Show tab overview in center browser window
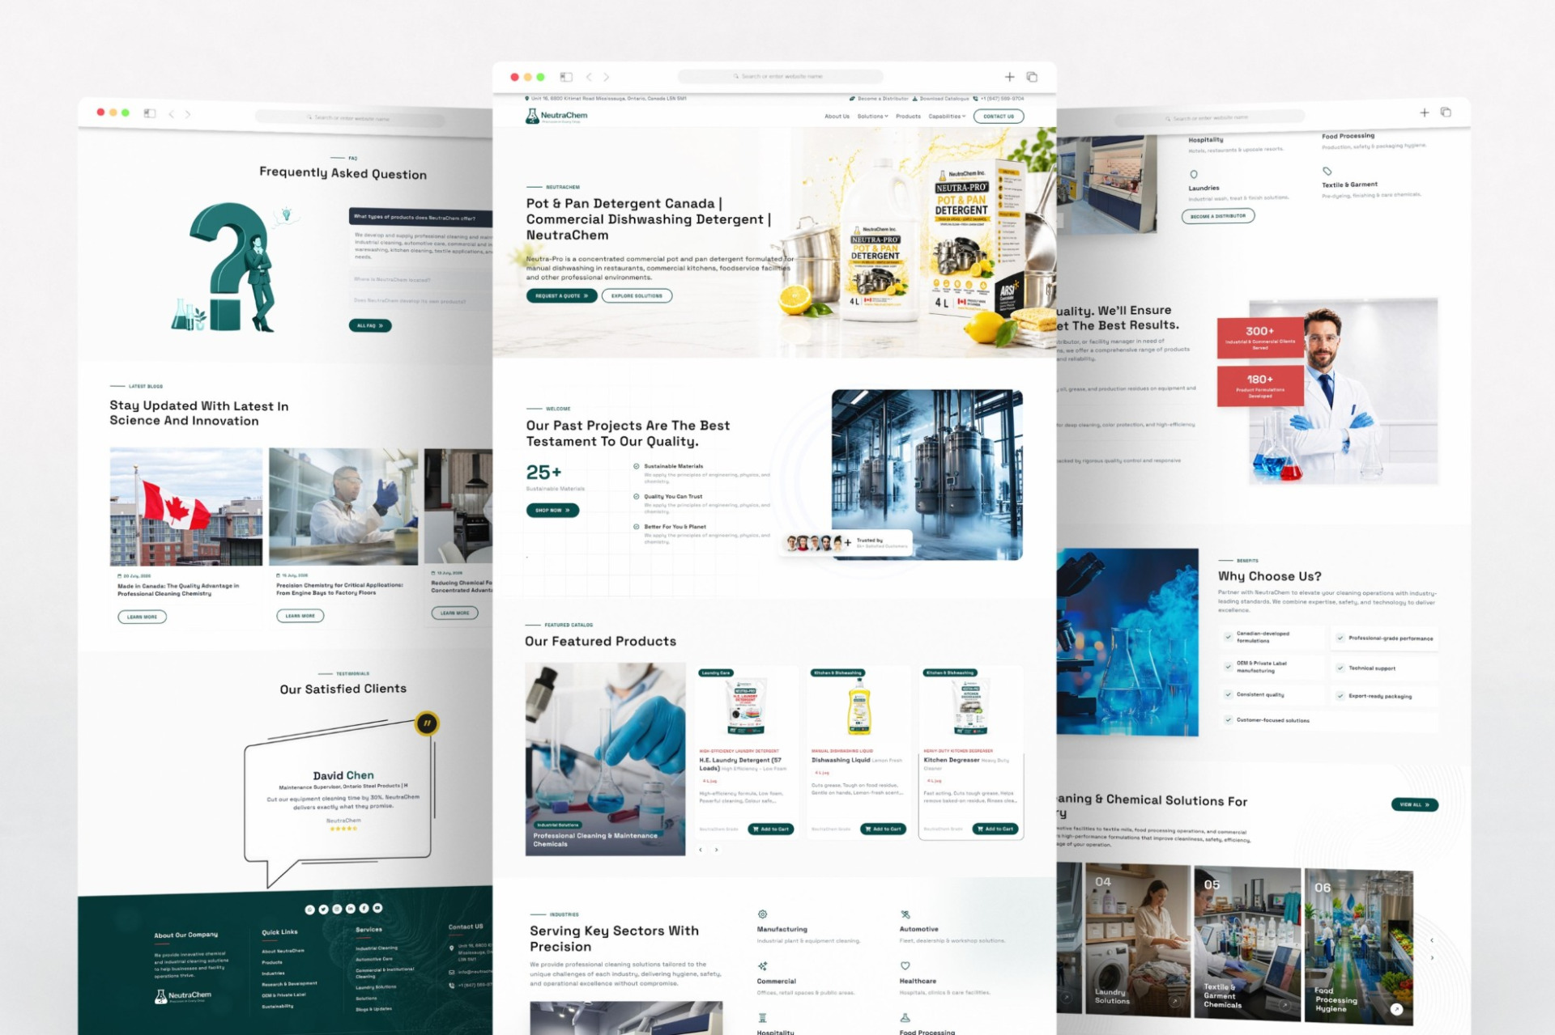This screenshot has width=1555, height=1035. tap(1032, 77)
